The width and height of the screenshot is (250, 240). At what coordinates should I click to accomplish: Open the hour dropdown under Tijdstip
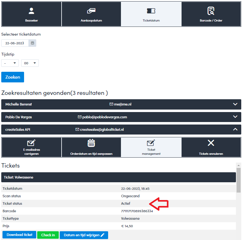(10, 63)
